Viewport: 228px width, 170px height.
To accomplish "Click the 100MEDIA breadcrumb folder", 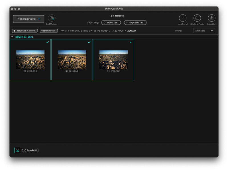I will point(131,31).
